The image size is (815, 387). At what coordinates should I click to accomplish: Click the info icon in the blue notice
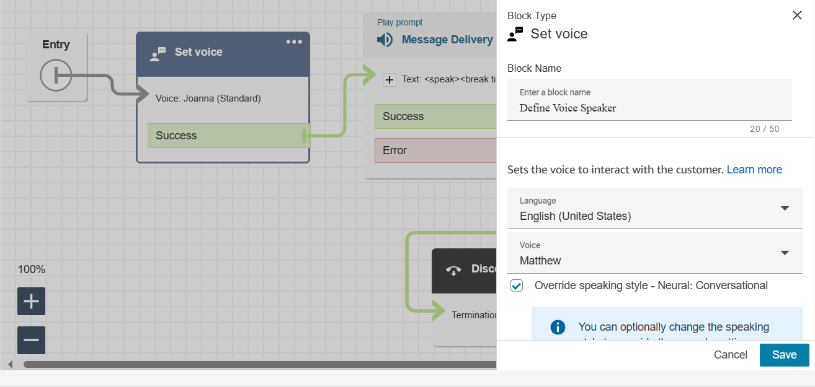click(558, 327)
